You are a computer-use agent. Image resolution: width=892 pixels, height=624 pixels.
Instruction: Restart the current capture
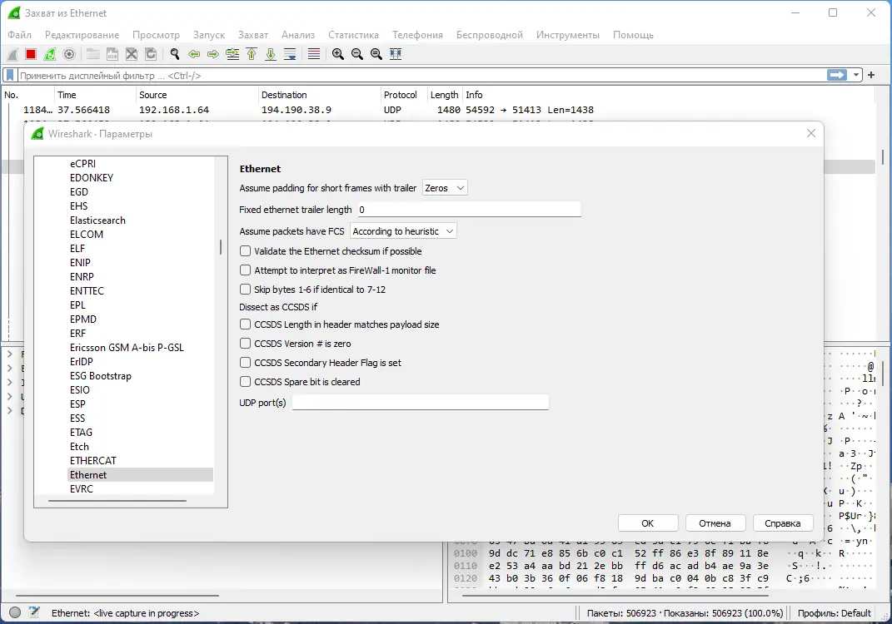(50, 54)
